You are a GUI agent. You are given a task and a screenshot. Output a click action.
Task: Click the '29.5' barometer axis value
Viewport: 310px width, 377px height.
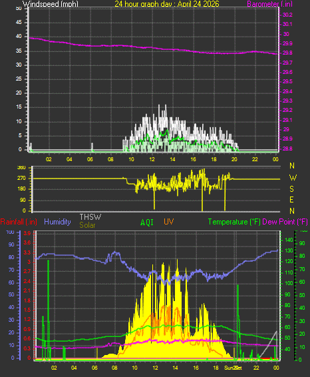tap(287, 81)
